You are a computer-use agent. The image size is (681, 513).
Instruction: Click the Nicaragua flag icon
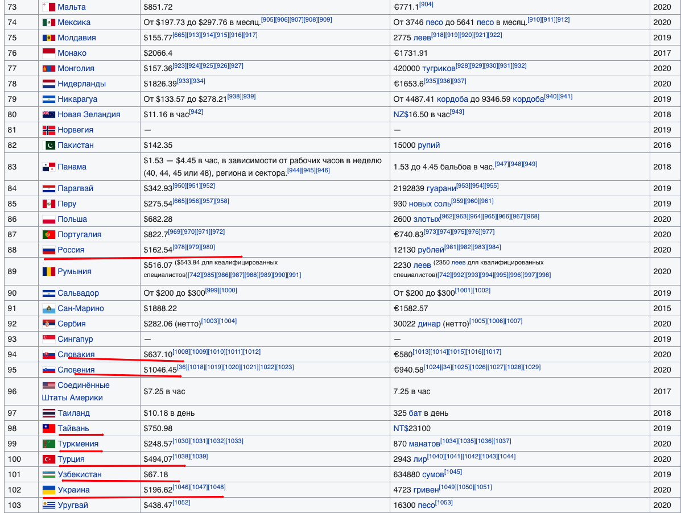coord(49,99)
